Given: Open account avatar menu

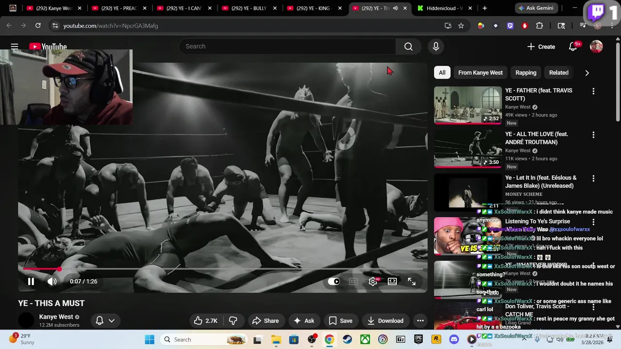Looking at the screenshot, I should (596, 47).
